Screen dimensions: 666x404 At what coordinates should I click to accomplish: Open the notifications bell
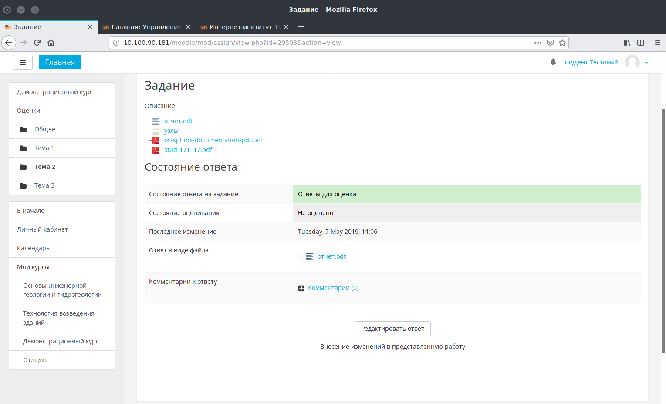[x=553, y=62]
